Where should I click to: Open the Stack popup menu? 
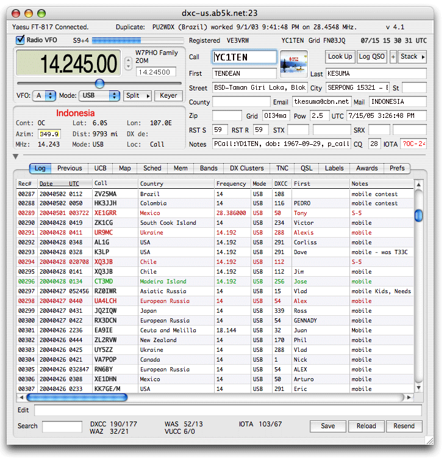coord(413,57)
